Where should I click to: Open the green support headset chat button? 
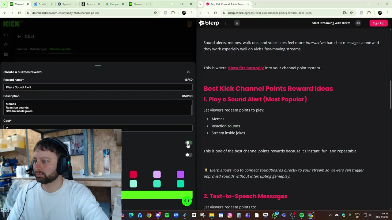[x=187, y=201]
